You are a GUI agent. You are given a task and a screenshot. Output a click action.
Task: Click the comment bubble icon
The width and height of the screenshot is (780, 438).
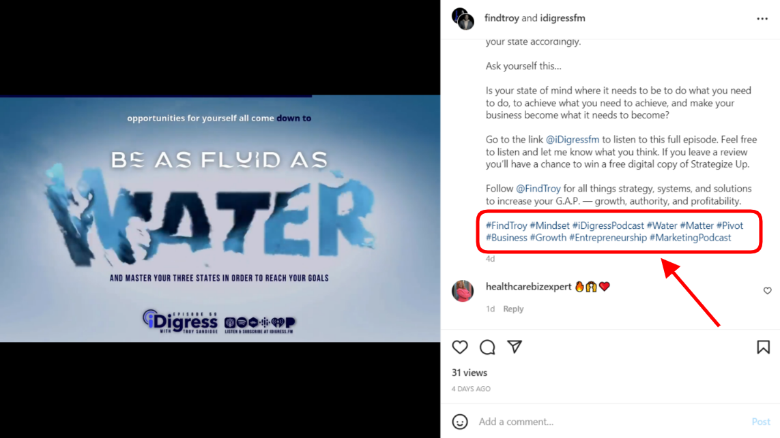487,347
